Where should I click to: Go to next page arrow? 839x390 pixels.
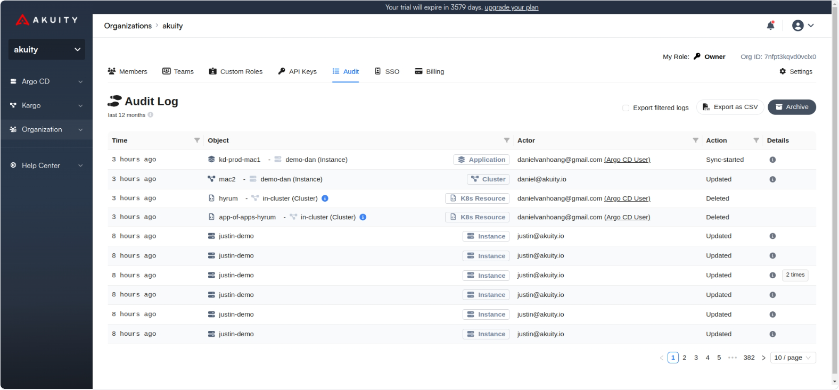(763, 358)
